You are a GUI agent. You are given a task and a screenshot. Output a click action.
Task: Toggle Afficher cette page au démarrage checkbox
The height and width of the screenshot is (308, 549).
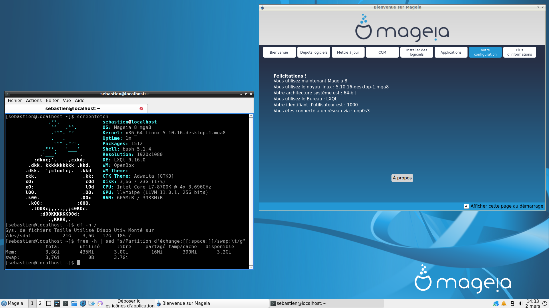[466, 206]
